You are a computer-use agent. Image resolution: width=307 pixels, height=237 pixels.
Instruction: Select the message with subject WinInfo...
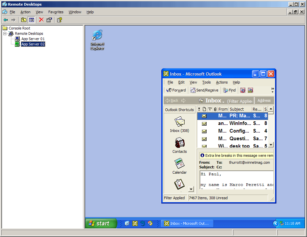(x=232, y=124)
